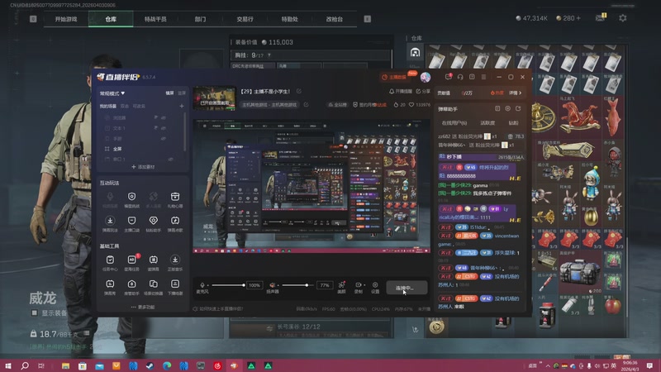Click the warehouse backpack icon beside 仓库

[416, 52]
